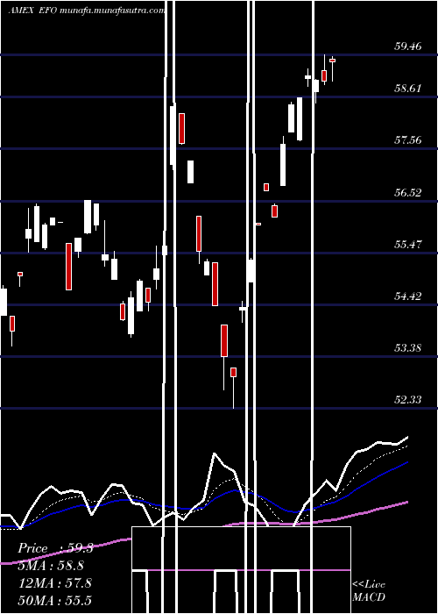Click the 59.46 price level label

[408, 46]
